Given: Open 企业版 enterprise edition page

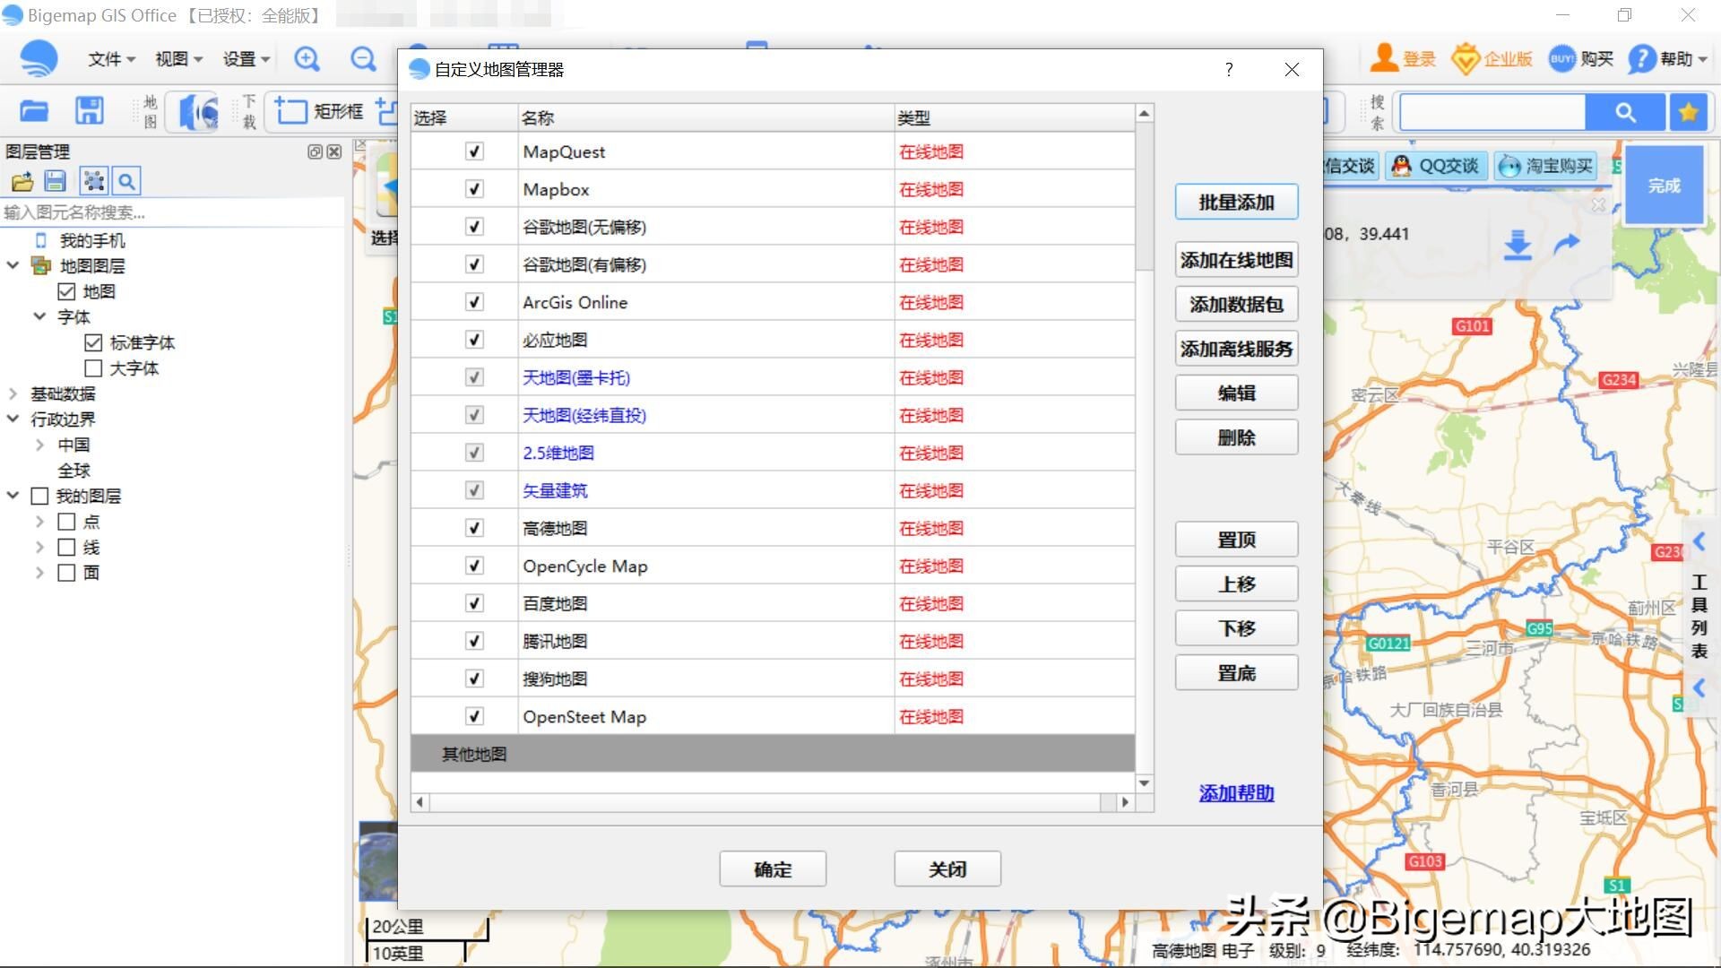Looking at the screenshot, I should pos(1491,57).
